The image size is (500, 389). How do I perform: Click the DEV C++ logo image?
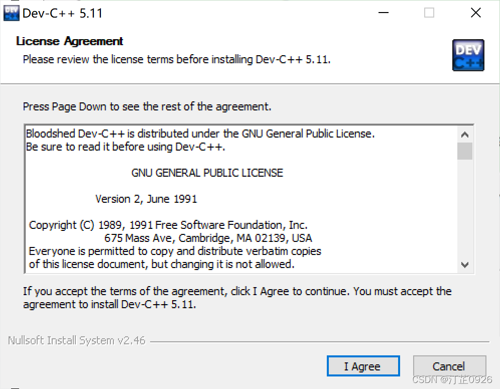(x=468, y=55)
